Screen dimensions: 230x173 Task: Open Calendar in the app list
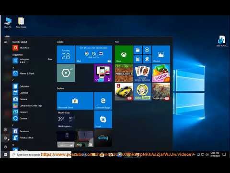click(x=33, y=93)
